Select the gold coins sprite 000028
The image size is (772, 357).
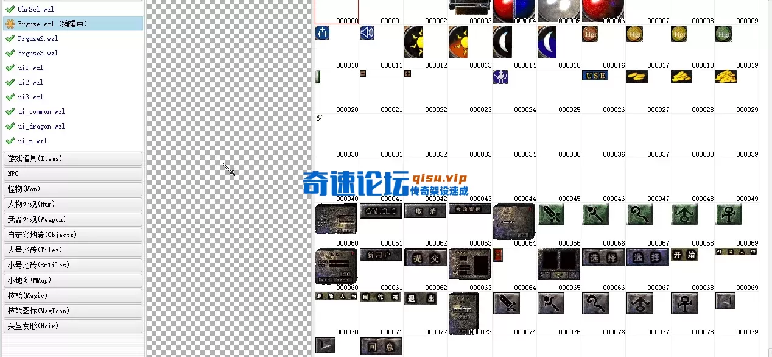point(681,76)
